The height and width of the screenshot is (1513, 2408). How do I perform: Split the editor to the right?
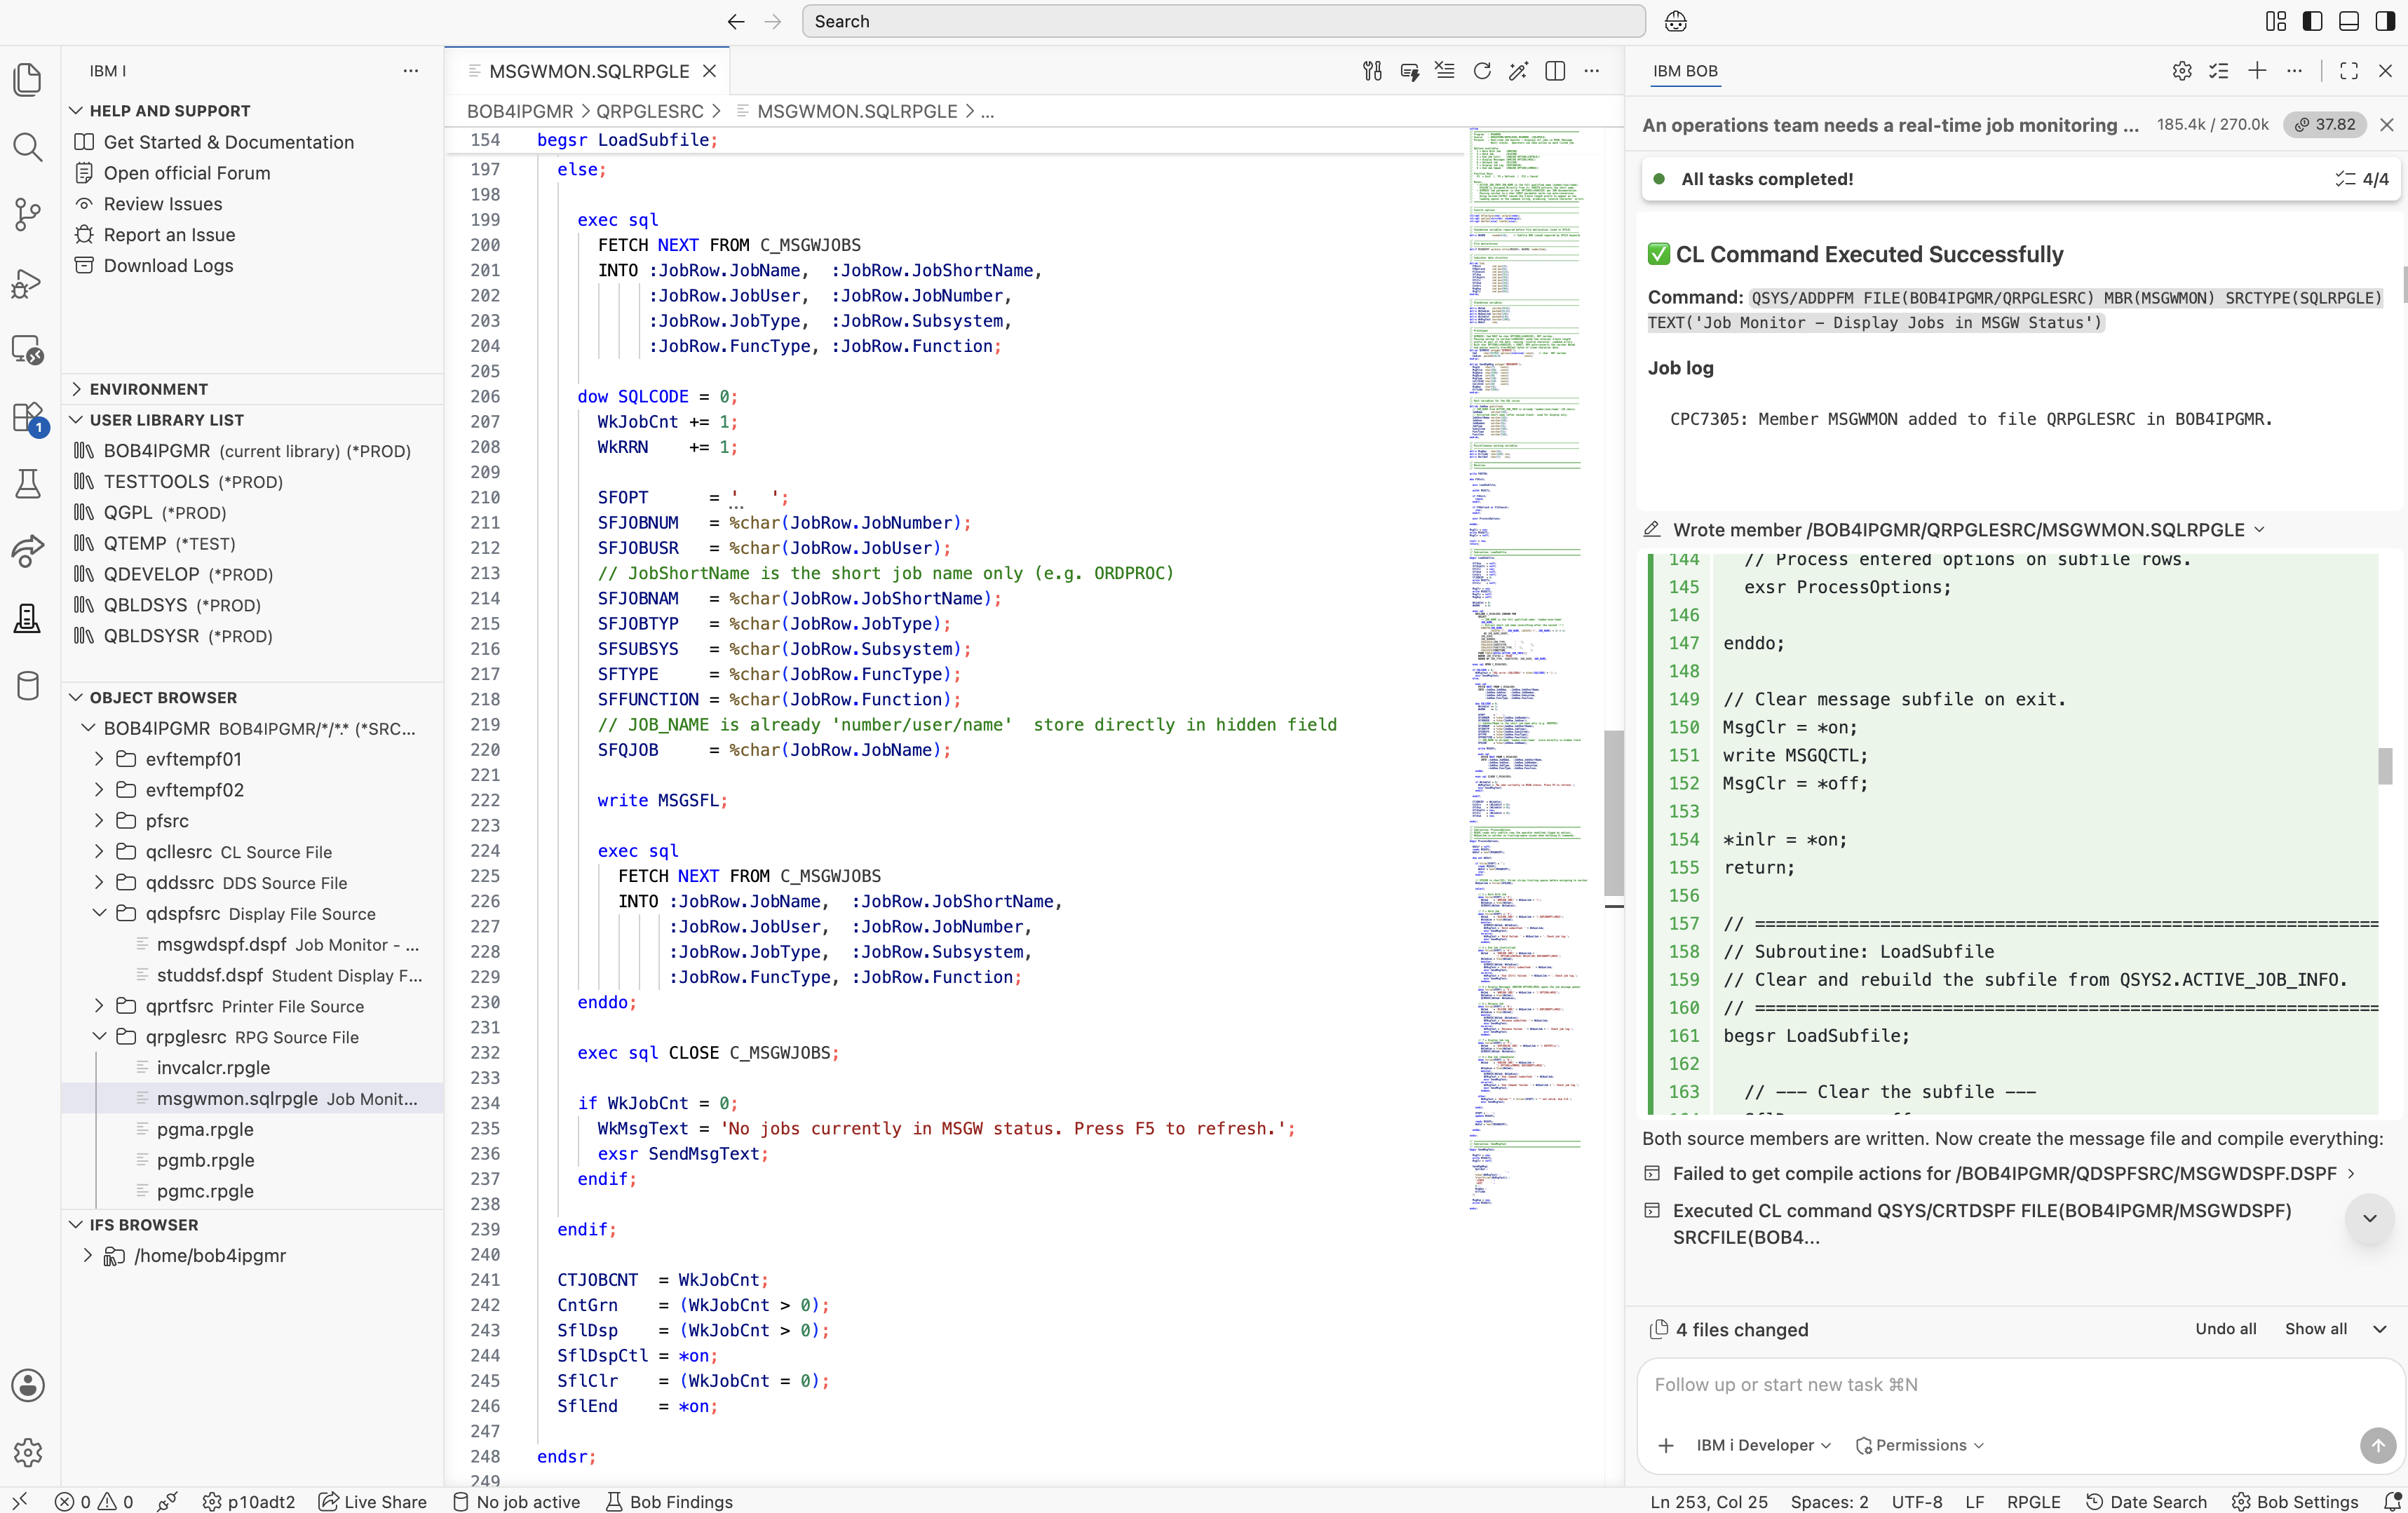coord(1555,71)
